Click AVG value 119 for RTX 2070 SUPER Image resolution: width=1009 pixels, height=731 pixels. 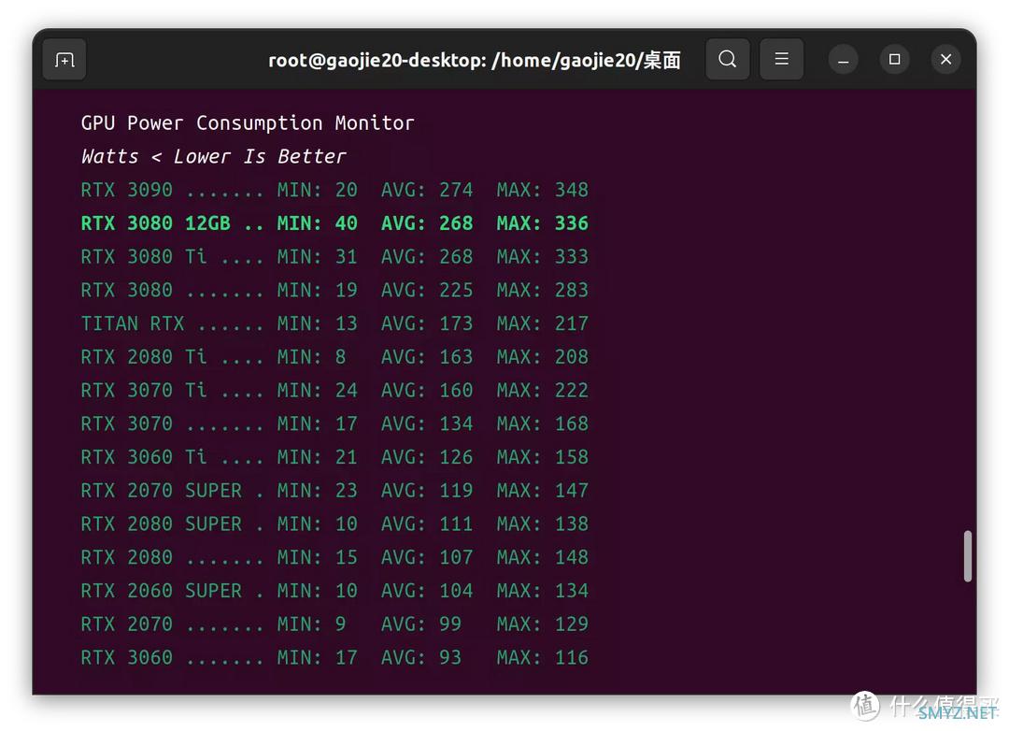tap(456, 491)
